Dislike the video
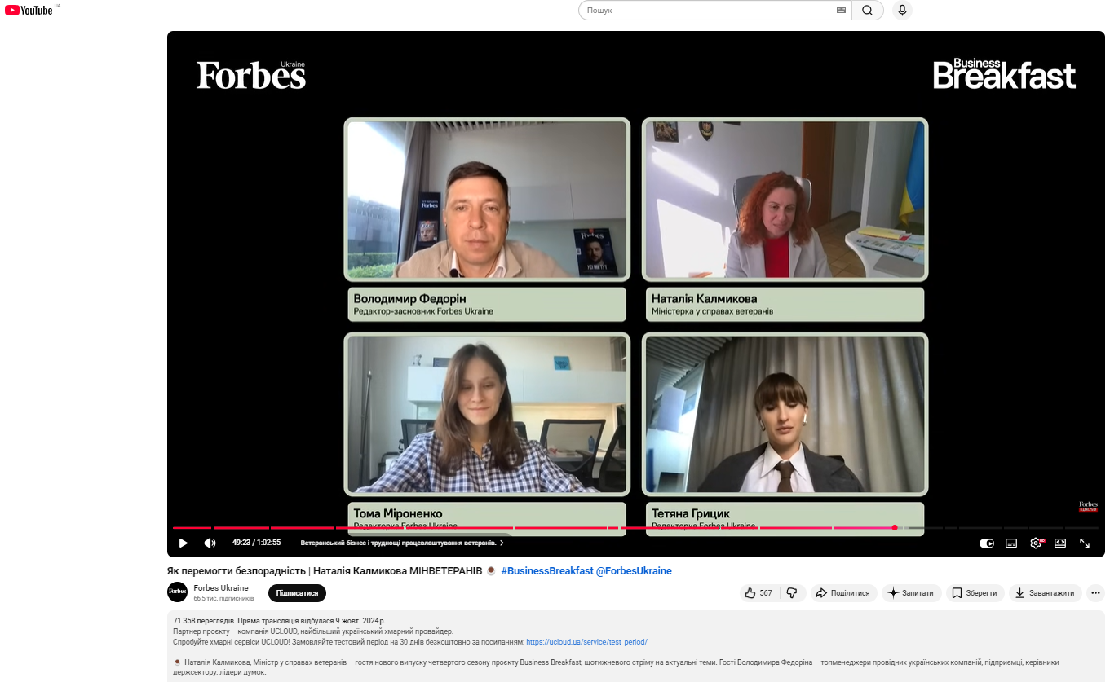 792,593
